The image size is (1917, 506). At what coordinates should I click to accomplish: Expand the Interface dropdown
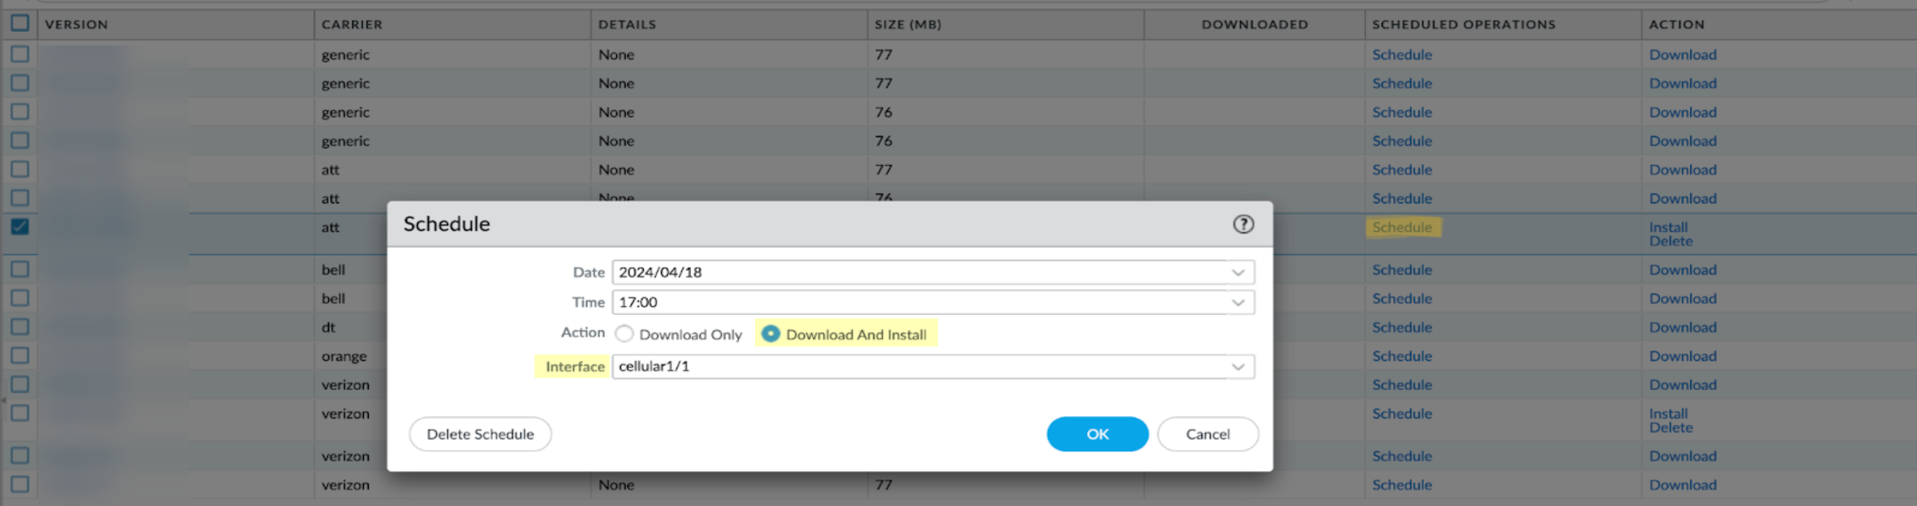tap(1238, 367)
